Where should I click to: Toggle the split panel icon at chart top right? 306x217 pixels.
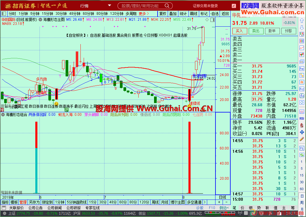(x=213, y=20)
